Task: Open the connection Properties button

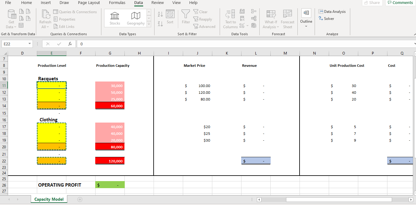Action: (x=65, y=19)
